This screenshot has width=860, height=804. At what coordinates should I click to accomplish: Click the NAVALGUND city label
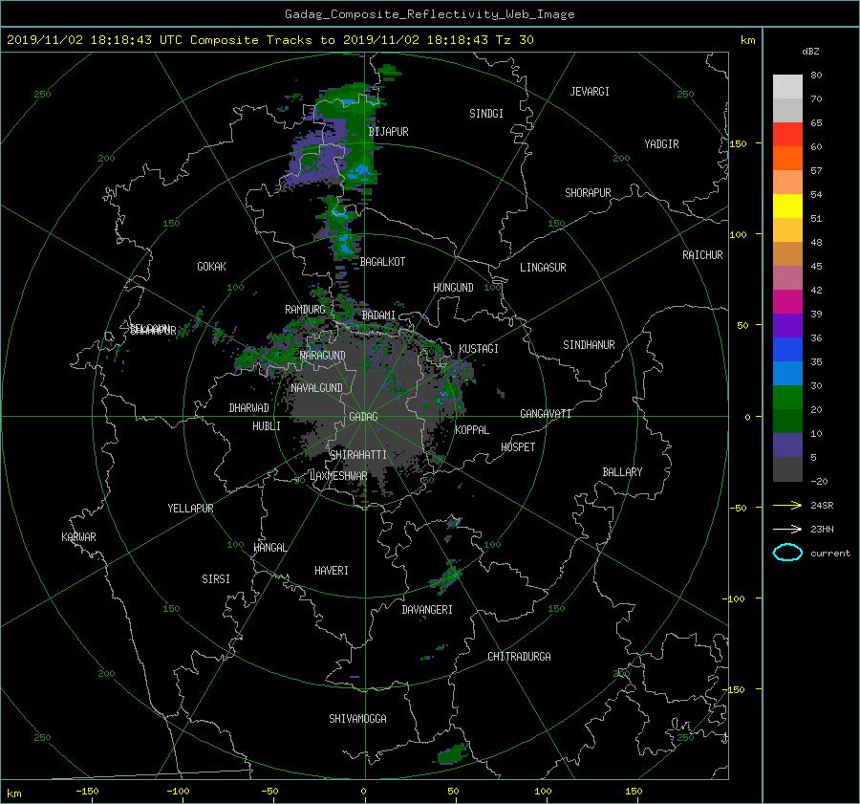[316, 388]
